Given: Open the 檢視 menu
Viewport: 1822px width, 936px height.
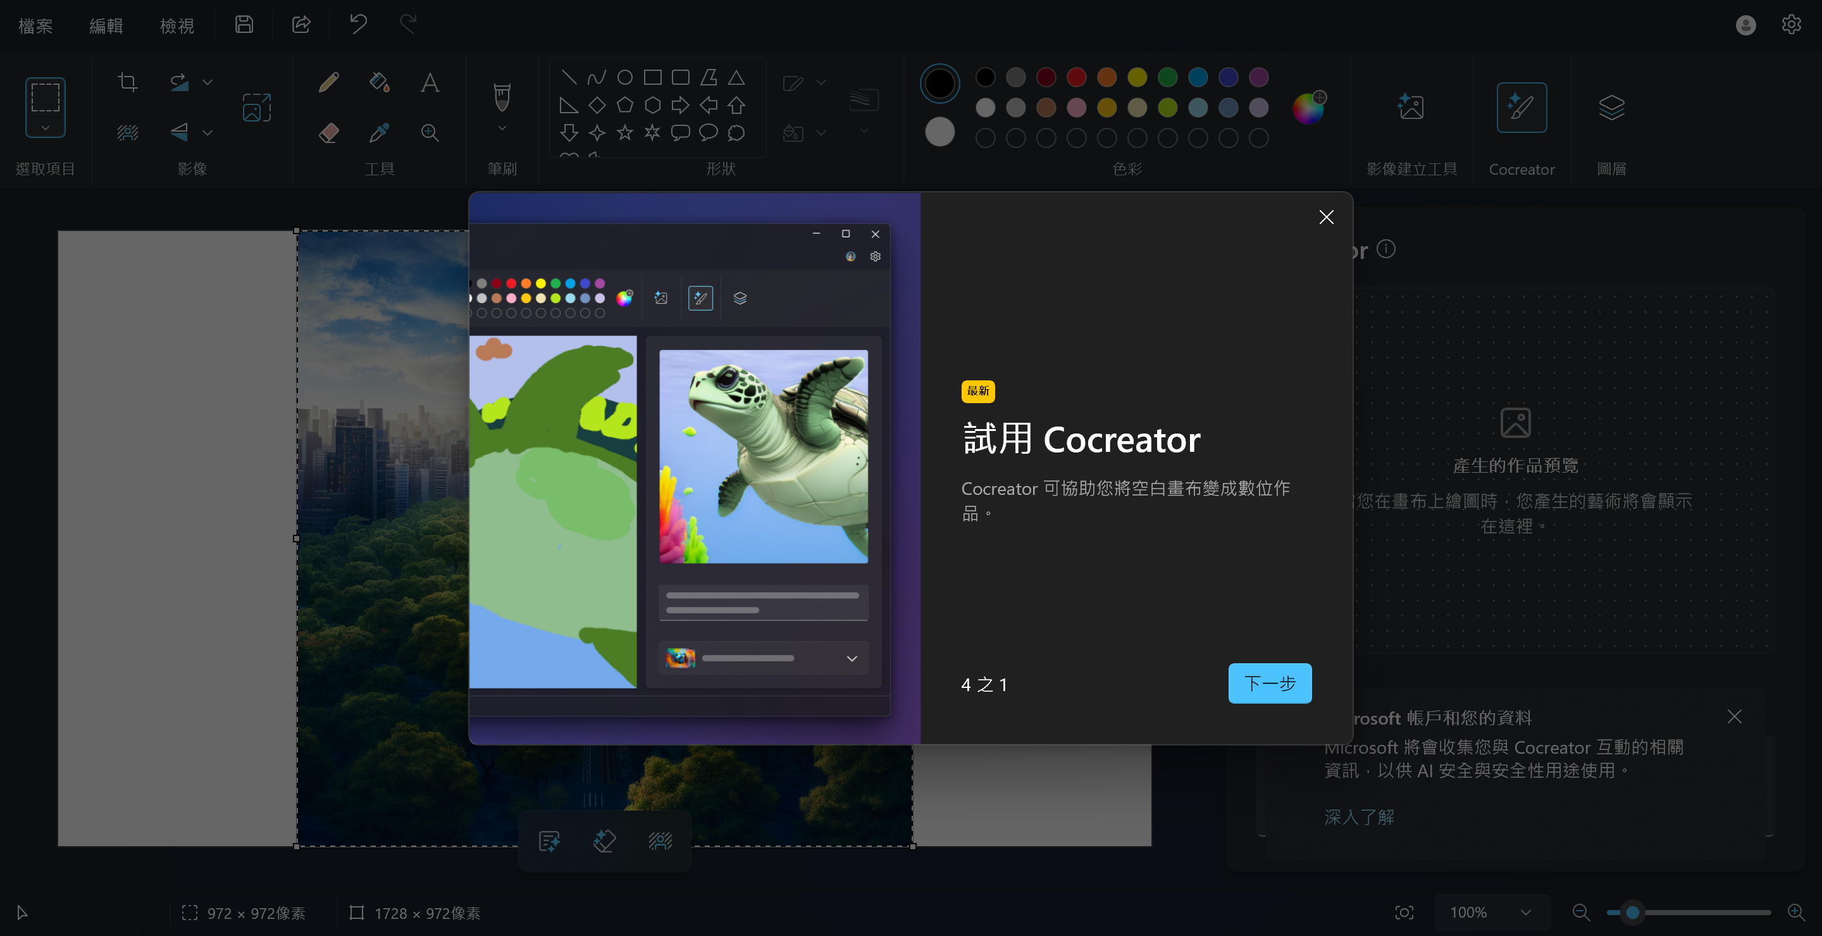Looking at the screenshot, I should click(177, 26).
